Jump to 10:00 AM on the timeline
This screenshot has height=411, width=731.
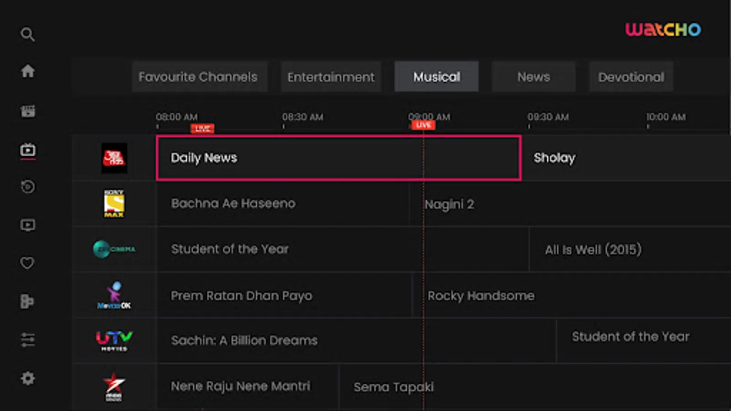666,117
